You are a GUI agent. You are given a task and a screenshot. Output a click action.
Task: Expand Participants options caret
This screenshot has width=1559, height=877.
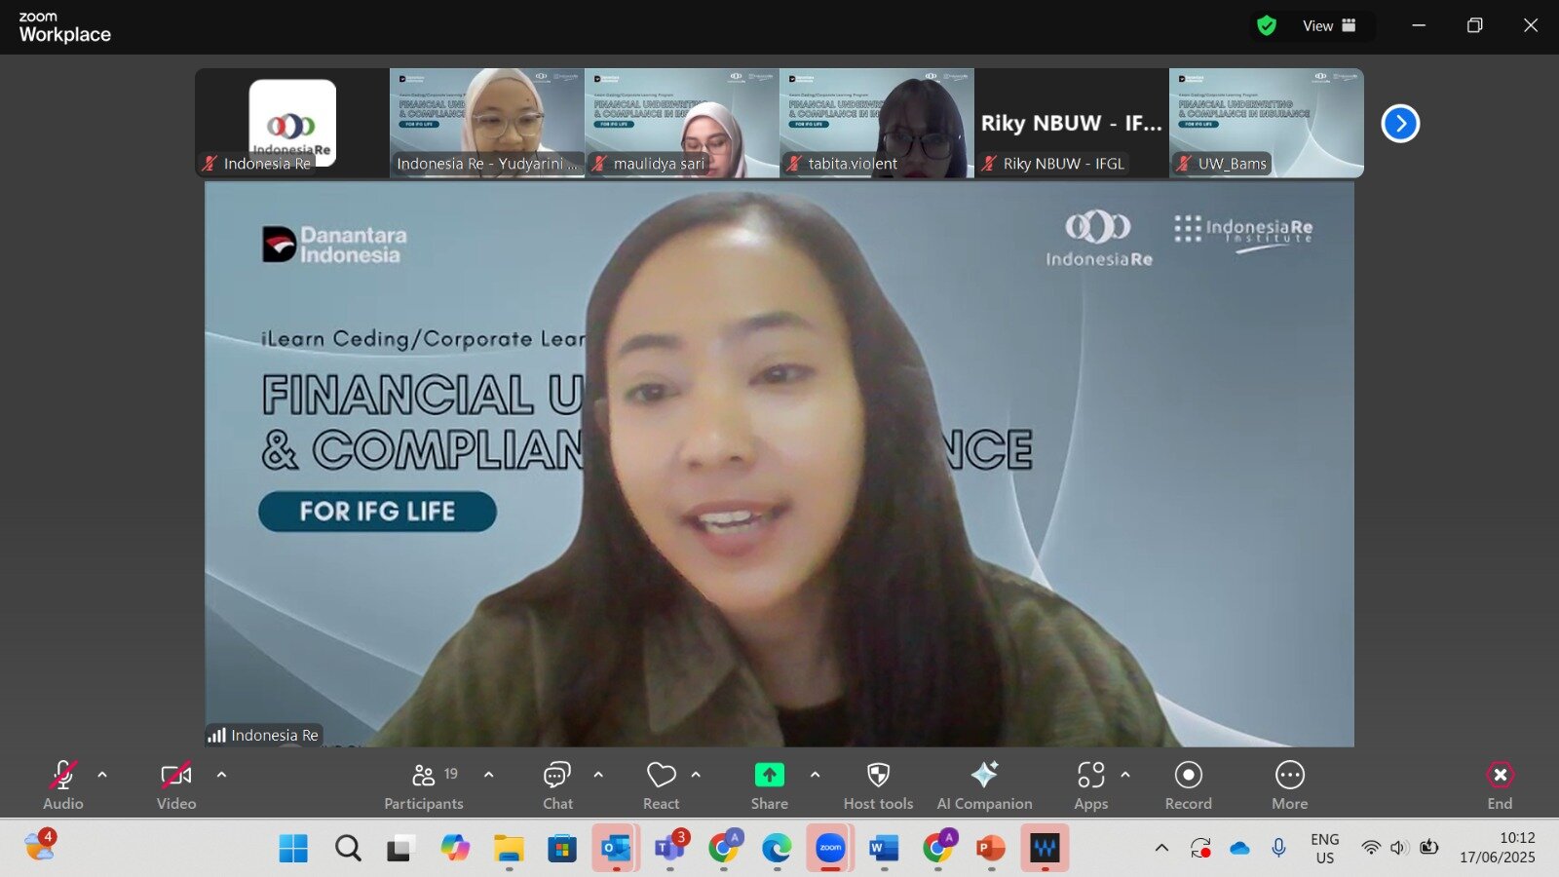tap(489, 775)
